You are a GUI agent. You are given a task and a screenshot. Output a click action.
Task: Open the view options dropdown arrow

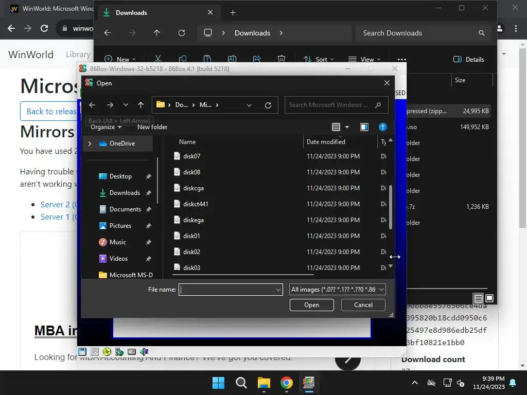click(x=347, y=127)
